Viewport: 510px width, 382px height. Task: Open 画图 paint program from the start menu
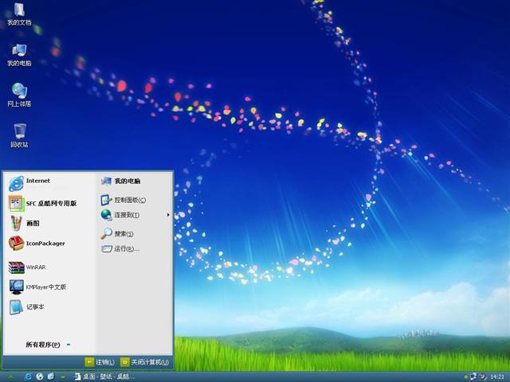pos(25,223)
